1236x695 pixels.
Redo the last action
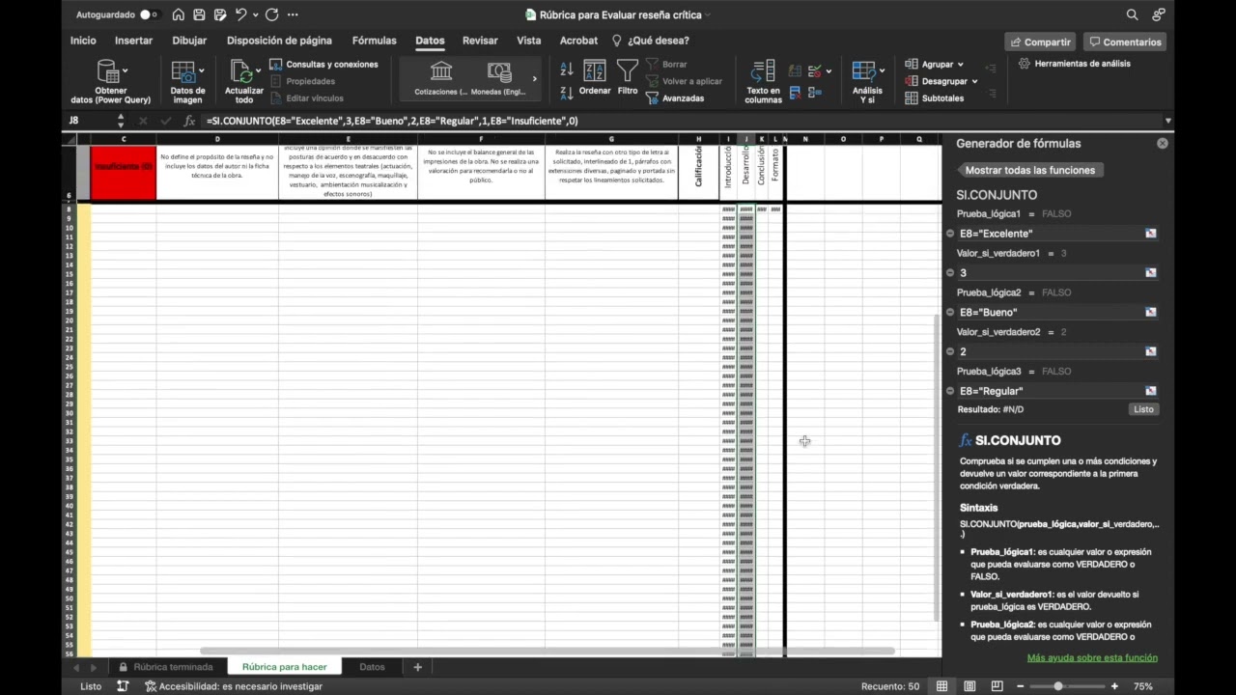[272, 14]
